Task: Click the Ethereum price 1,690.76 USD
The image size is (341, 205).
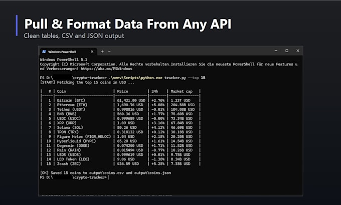Action: (130, 105)
